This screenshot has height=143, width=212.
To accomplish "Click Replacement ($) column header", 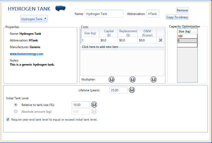I will coord(128,33).
